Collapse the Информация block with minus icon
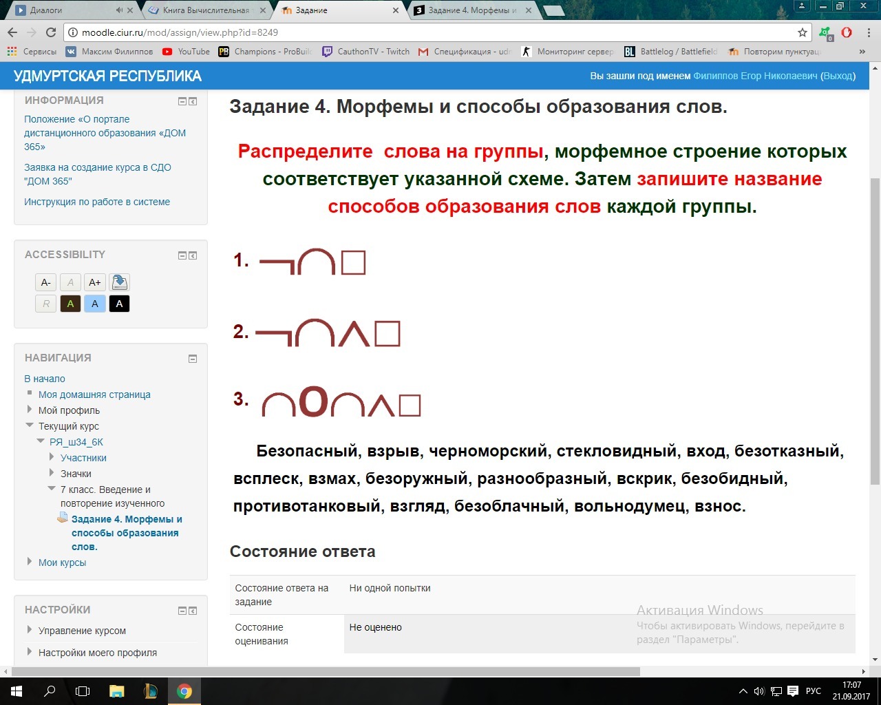This screenshot has height=705, width=881. (x=182, y=101)
